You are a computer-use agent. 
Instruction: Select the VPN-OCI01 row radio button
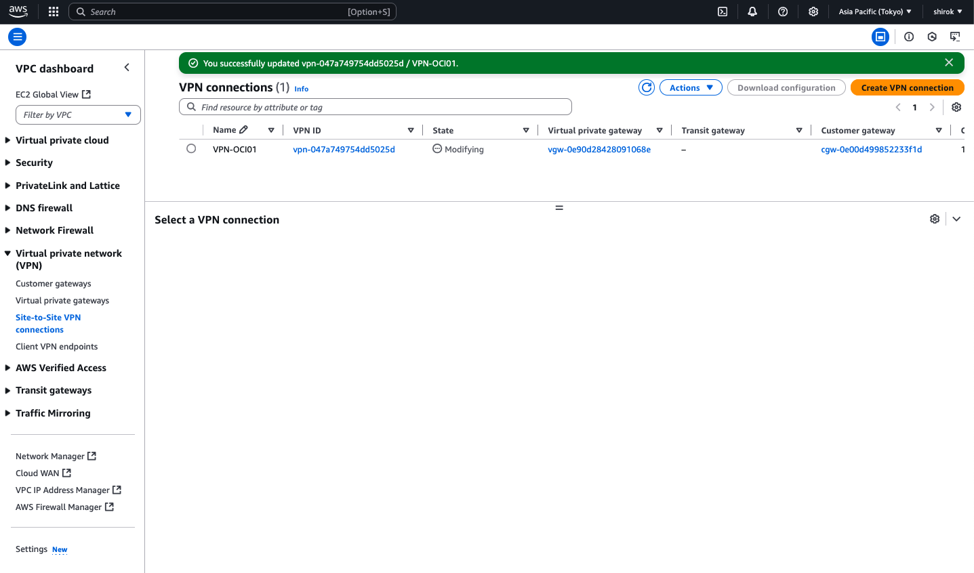pos(191,148)
